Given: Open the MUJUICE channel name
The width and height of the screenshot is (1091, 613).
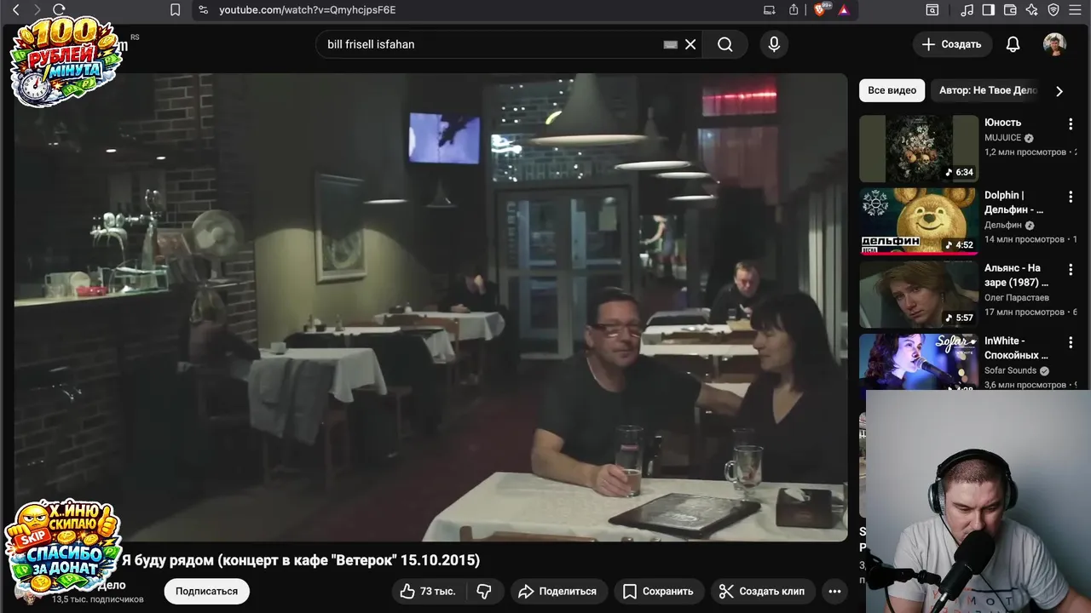Looking at the screenshot, I should click(x=1002, y=138).
